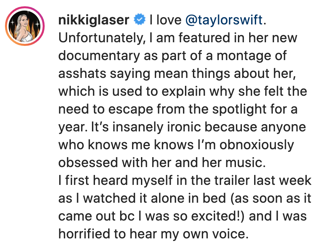Click the word "horrified" in the caption

coord(84,234)
